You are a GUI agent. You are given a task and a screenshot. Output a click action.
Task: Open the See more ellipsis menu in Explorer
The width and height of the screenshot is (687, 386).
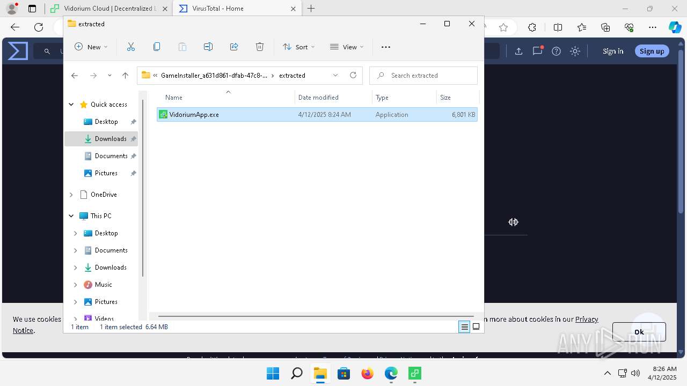click(386, 47)
